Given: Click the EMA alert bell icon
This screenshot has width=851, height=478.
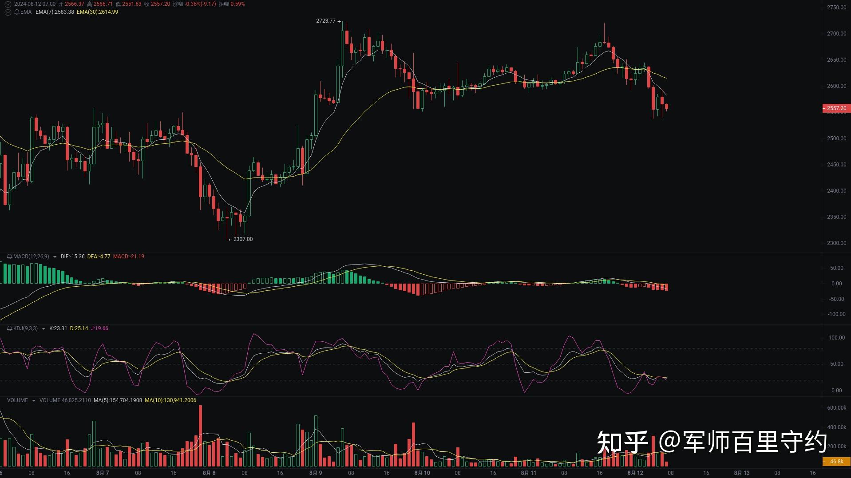Looking at the screenshot, I should (16, 12).
